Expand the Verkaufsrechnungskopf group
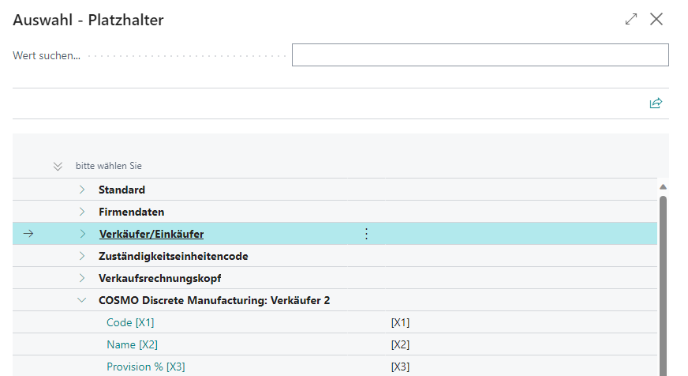This screenshot has width=688, height=376. click(82, 278)
